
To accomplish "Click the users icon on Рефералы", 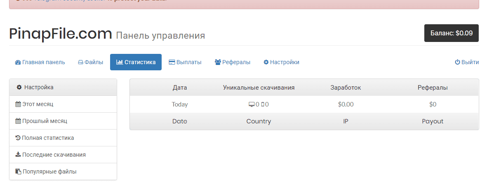I will (x=218, y=63).
